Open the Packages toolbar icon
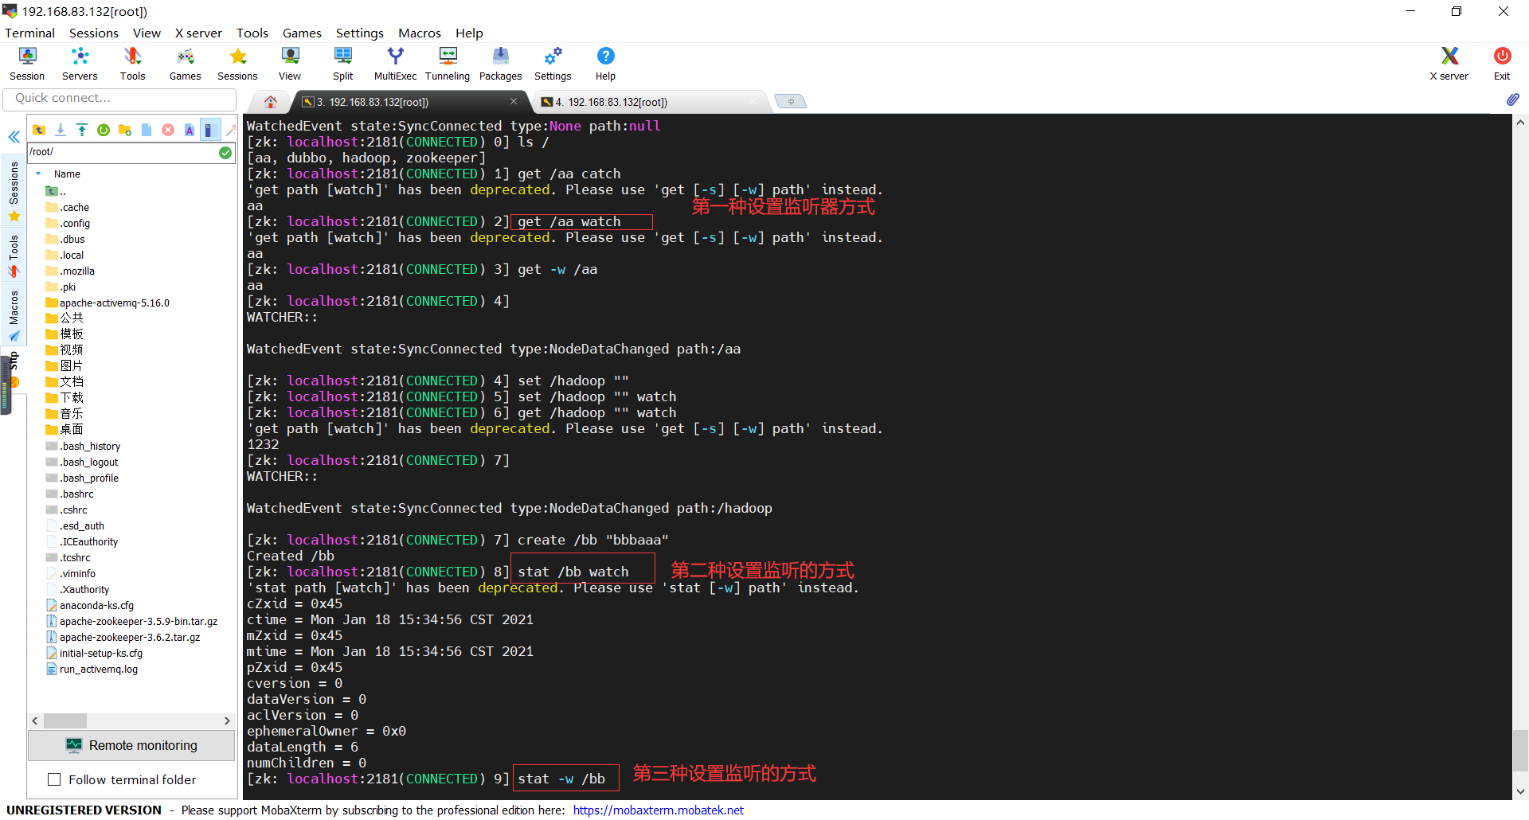 (x=500, y=64)
